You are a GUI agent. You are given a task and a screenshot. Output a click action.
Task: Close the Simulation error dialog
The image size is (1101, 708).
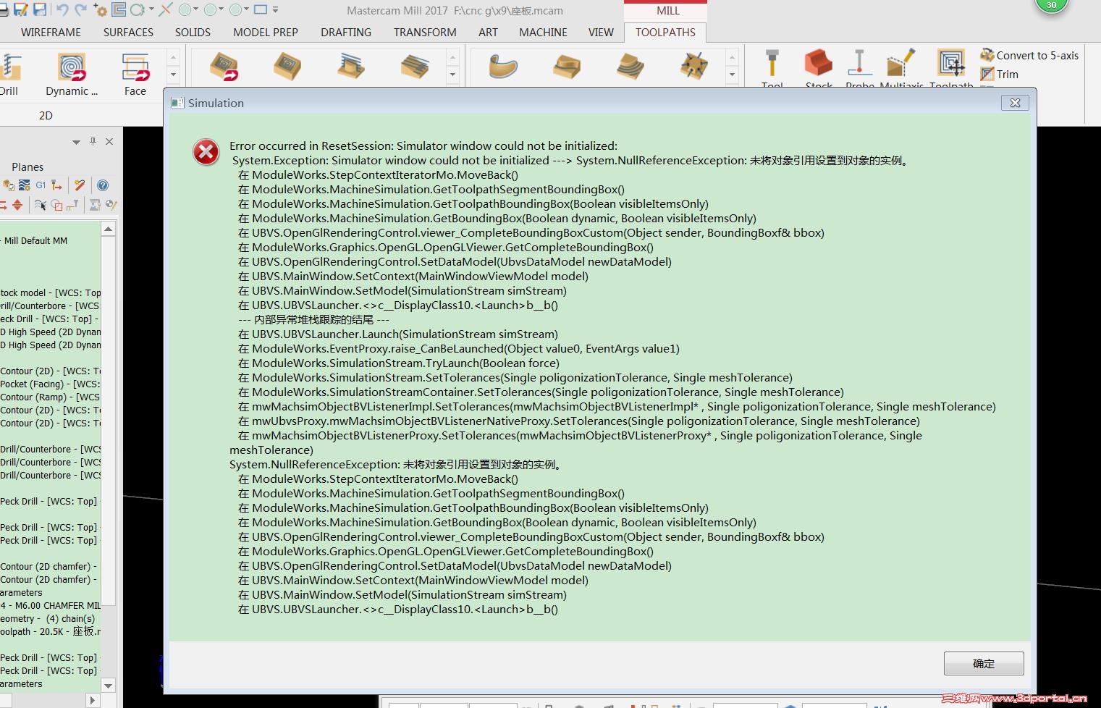pyautogui.click(x=1015, y=103)
